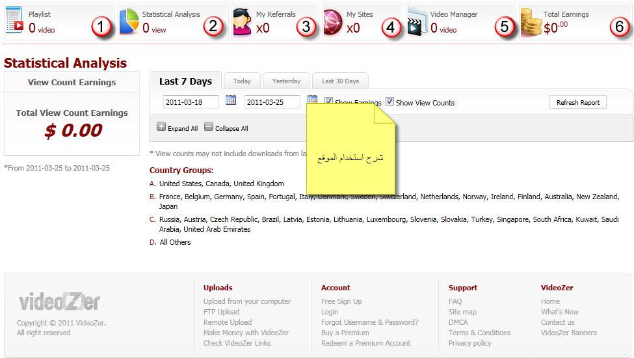This screenshot has width=634, height=358.
Task: Open the Privacy policy link
Action: (470, 343)
